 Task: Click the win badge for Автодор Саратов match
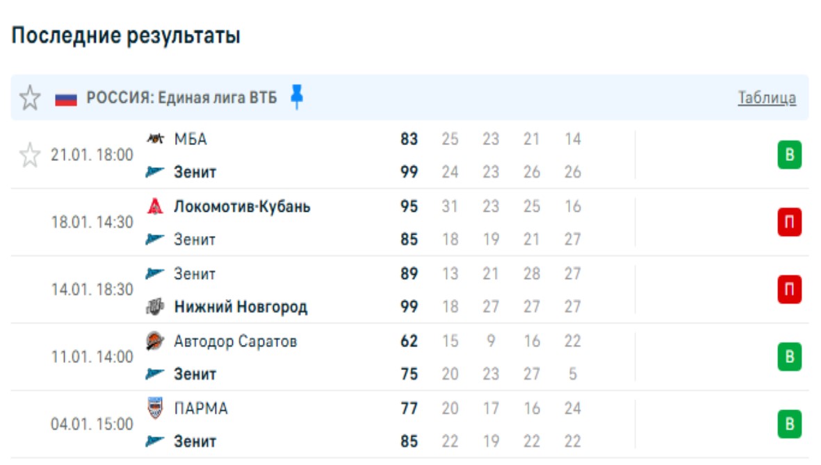[789, 357]
